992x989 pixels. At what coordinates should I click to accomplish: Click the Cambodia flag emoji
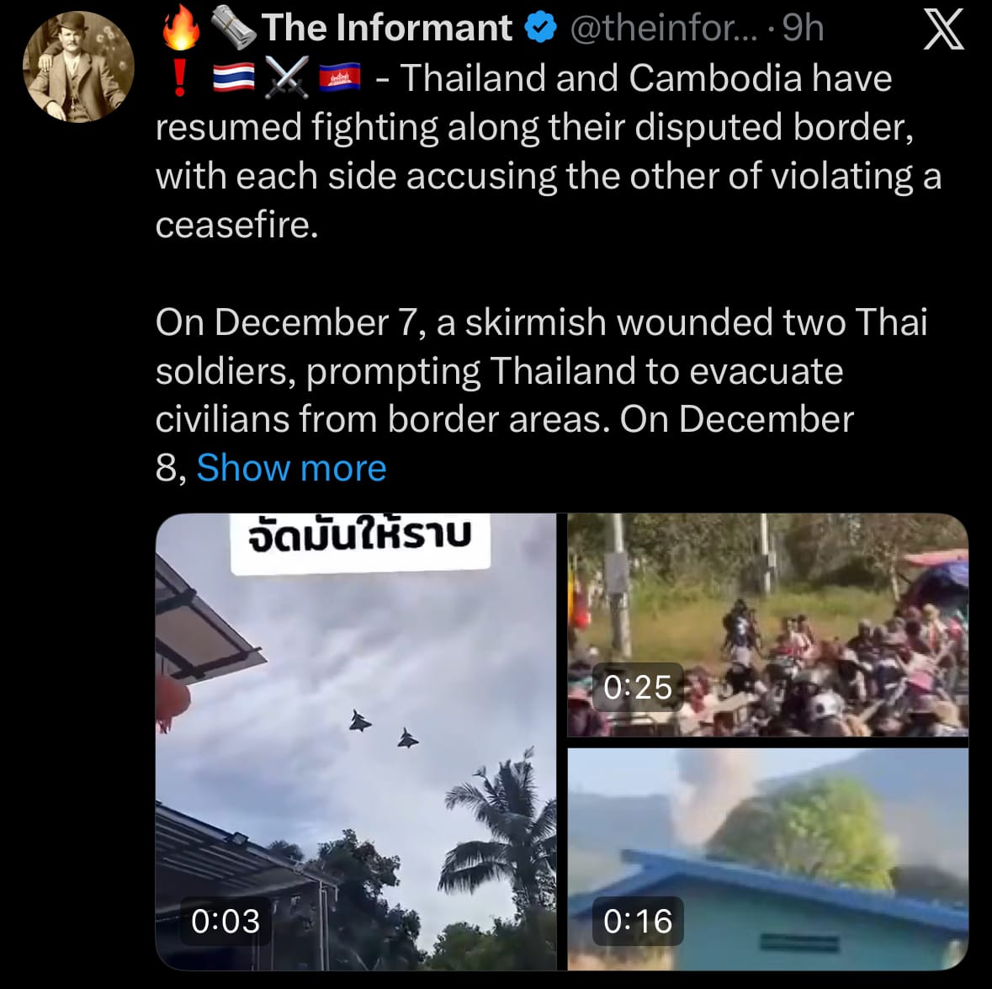point(340,78)
